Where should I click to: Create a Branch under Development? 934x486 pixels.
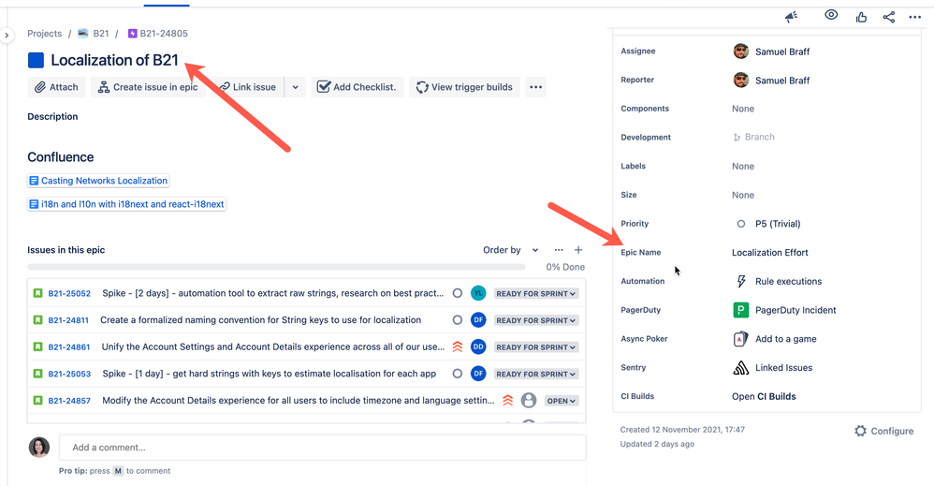click(x=753, y=137)
